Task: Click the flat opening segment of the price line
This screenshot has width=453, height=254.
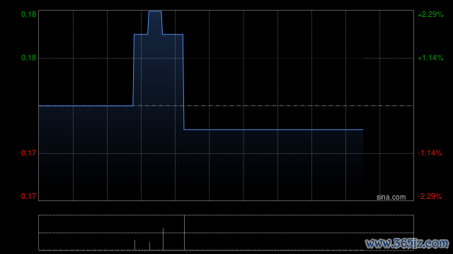Action: pos(86,106)
